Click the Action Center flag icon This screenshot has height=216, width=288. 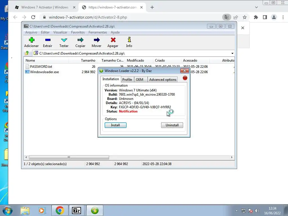point(250,211)
